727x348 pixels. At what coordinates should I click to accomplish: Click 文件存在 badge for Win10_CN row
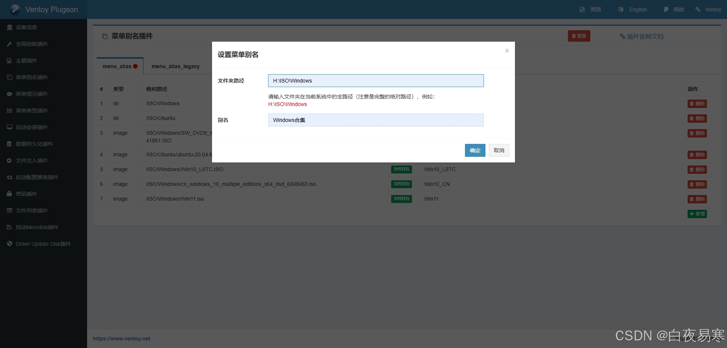pyautogui.click(x=401, y=184)
